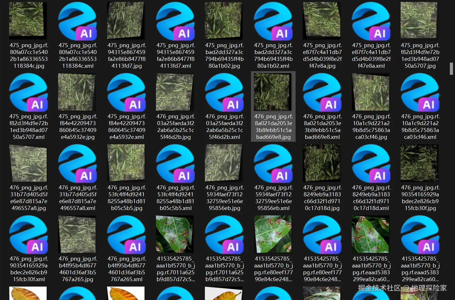Select the Edge icon of 15fcb30f.xml file
The width and height of the screenshot is (455, 300).
click(x=29, y=234)
